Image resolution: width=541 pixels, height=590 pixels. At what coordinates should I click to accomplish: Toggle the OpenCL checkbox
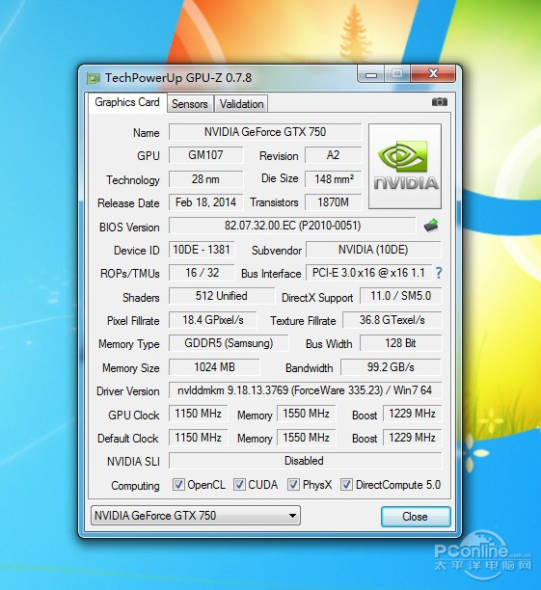coord(178,485)
